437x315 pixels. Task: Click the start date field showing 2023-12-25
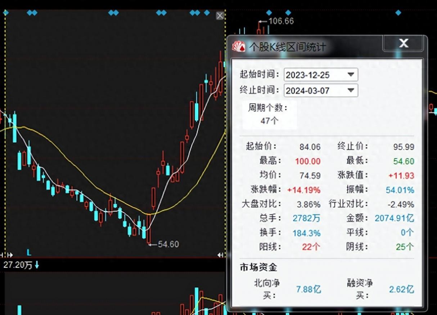pyautogui.click(x=314, y=75)
